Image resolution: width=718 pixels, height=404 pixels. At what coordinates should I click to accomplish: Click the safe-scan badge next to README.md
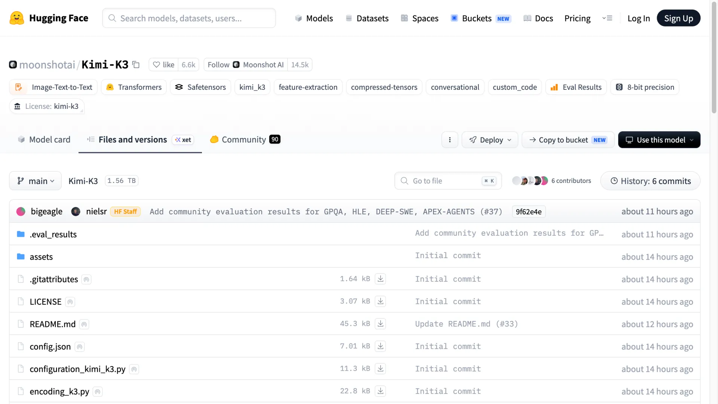coord(84,324)
